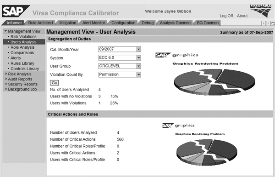Select Role Analysis in sidebar
The width and height of the screenshot is (275, 177).
[x=22, y=47]
